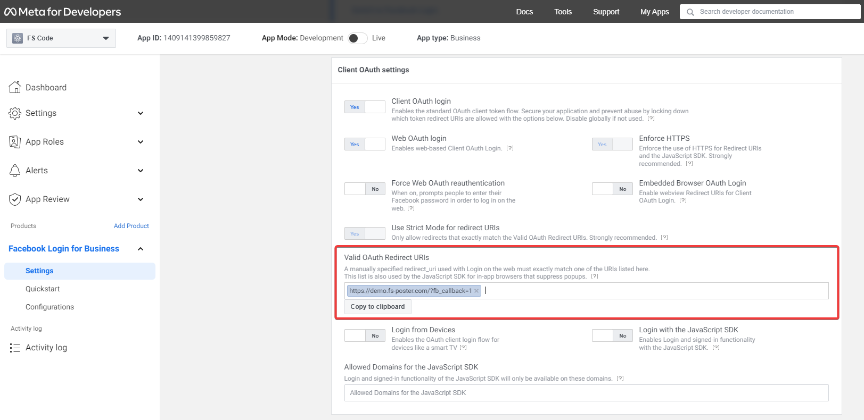Expand the App Roles sidebar section
Screen dimensions: 864x420
(141, 142)
